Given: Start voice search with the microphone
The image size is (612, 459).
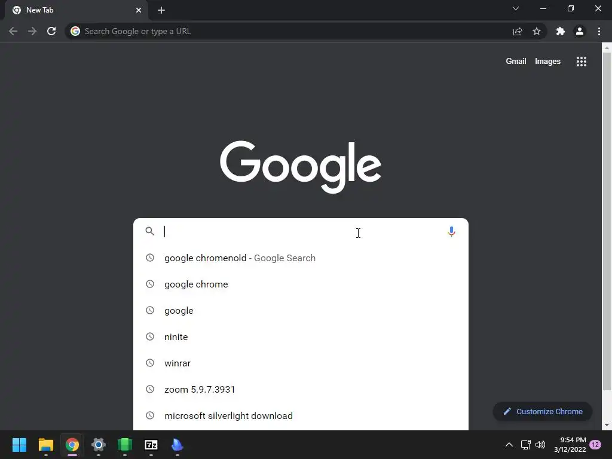Looking at the screenshot, I should pos(451,232).
